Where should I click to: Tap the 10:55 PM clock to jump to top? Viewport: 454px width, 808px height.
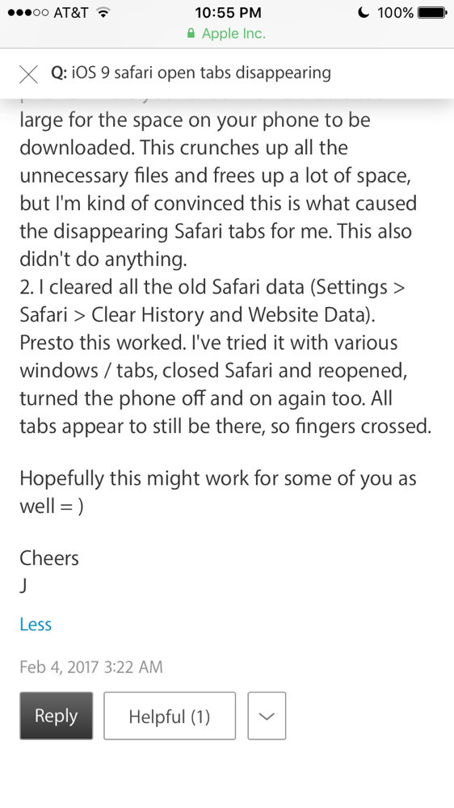click(228, 13)
